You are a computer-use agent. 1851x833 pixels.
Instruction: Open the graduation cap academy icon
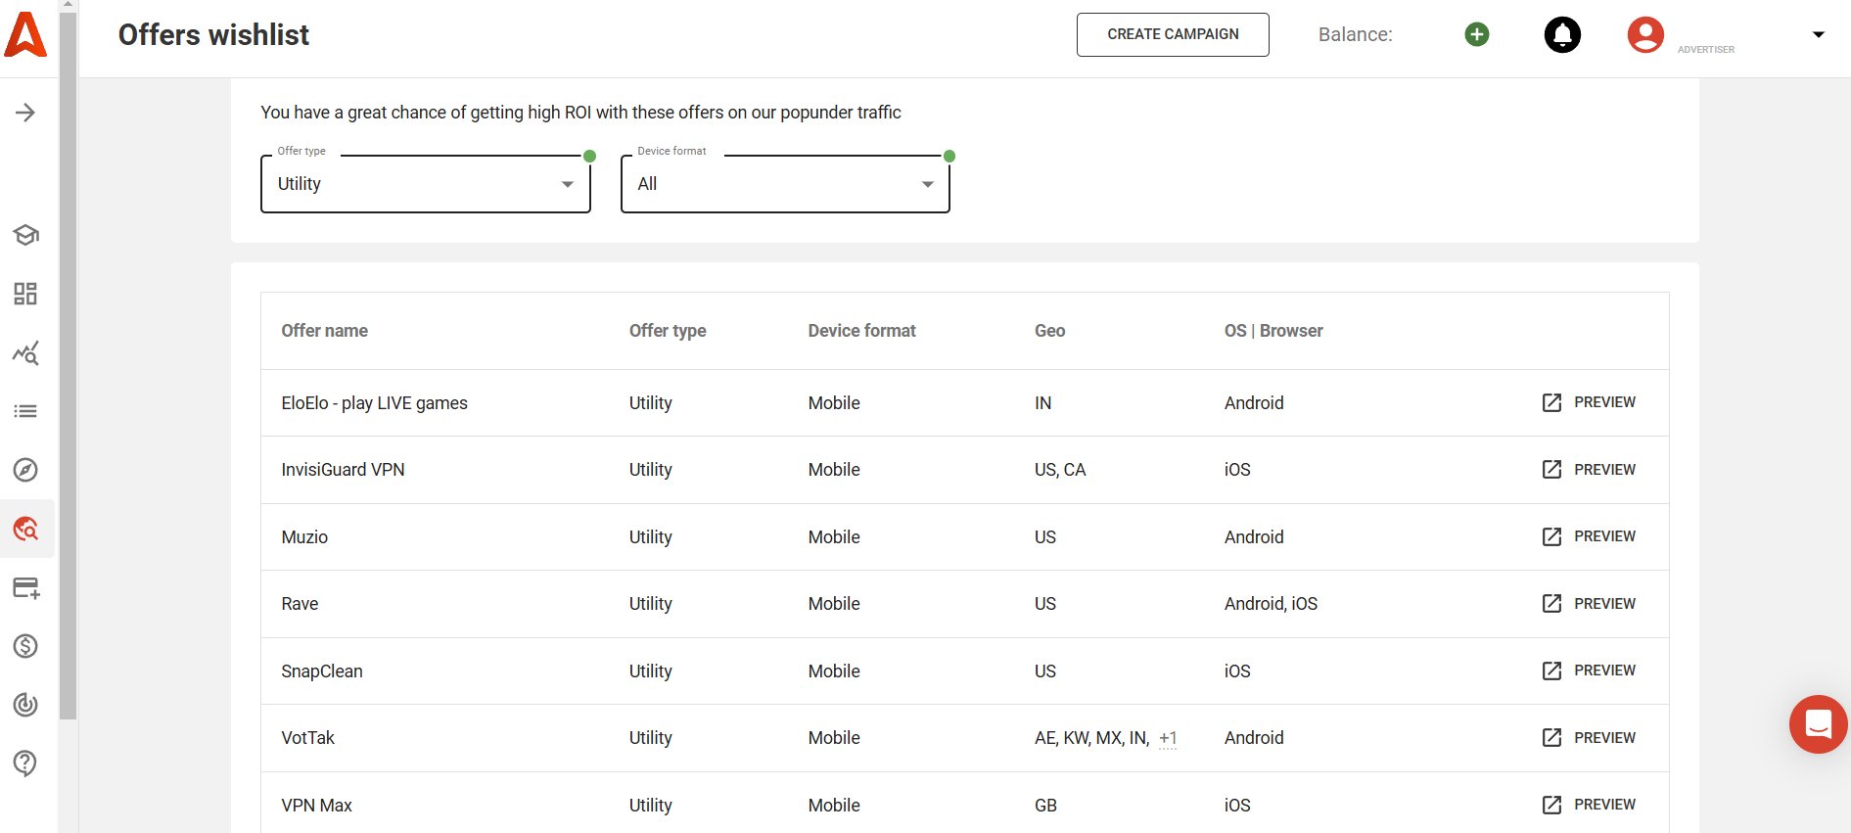pyautogui.click(x=25, y=235)
